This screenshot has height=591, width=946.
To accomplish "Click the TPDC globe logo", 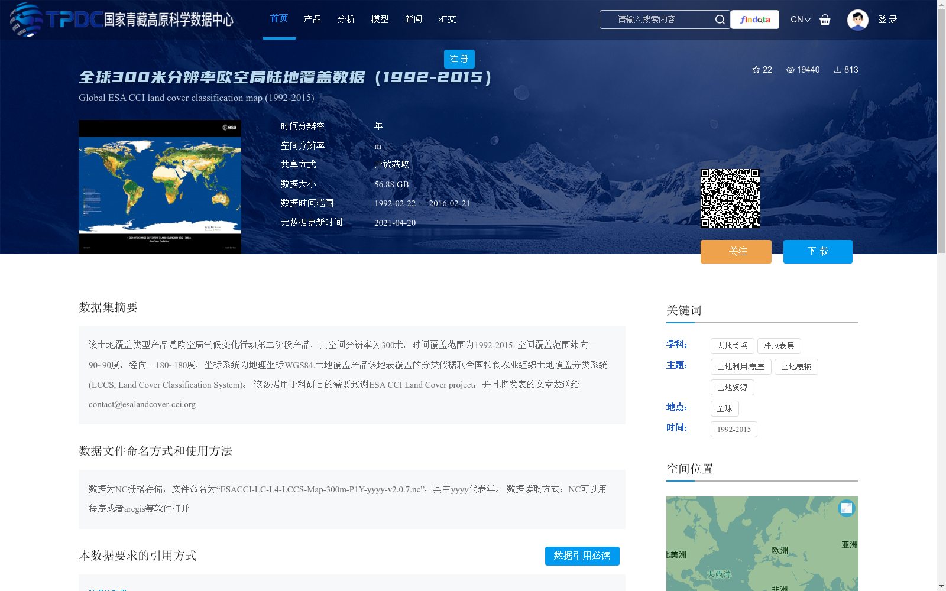I will [x=26, y=20].
